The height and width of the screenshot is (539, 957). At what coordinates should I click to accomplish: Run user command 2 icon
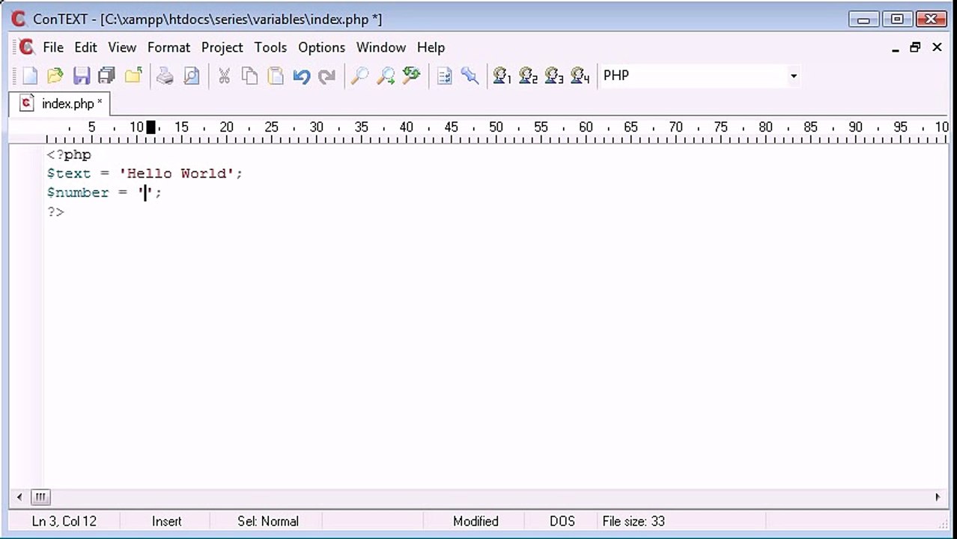(x=528, y=76)
